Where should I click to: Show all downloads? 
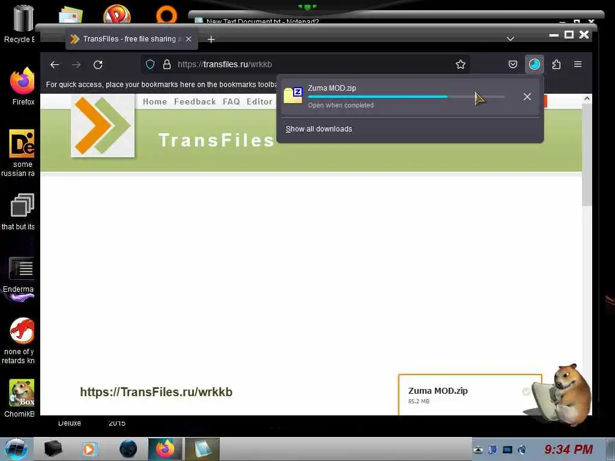click(319, 129)
